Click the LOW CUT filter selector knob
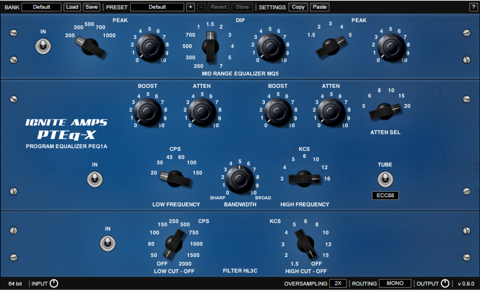The height and width of the screenshot is (291, 480). (175, 243)
